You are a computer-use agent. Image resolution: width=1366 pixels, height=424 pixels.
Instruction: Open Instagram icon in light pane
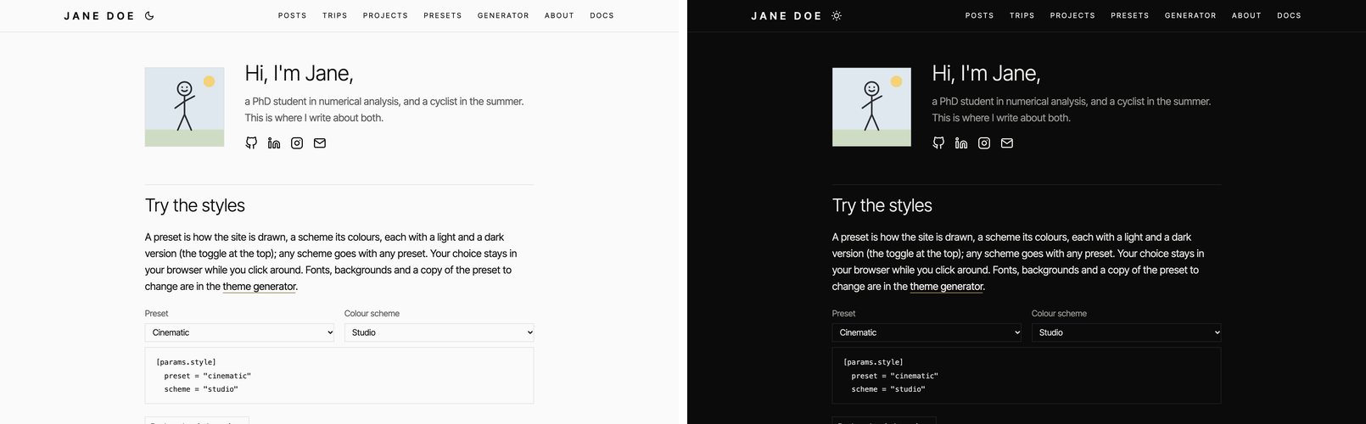click(297, 143)
